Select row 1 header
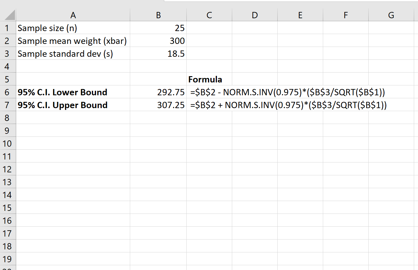This screenshot has height=270, width=418. [8, 28]
